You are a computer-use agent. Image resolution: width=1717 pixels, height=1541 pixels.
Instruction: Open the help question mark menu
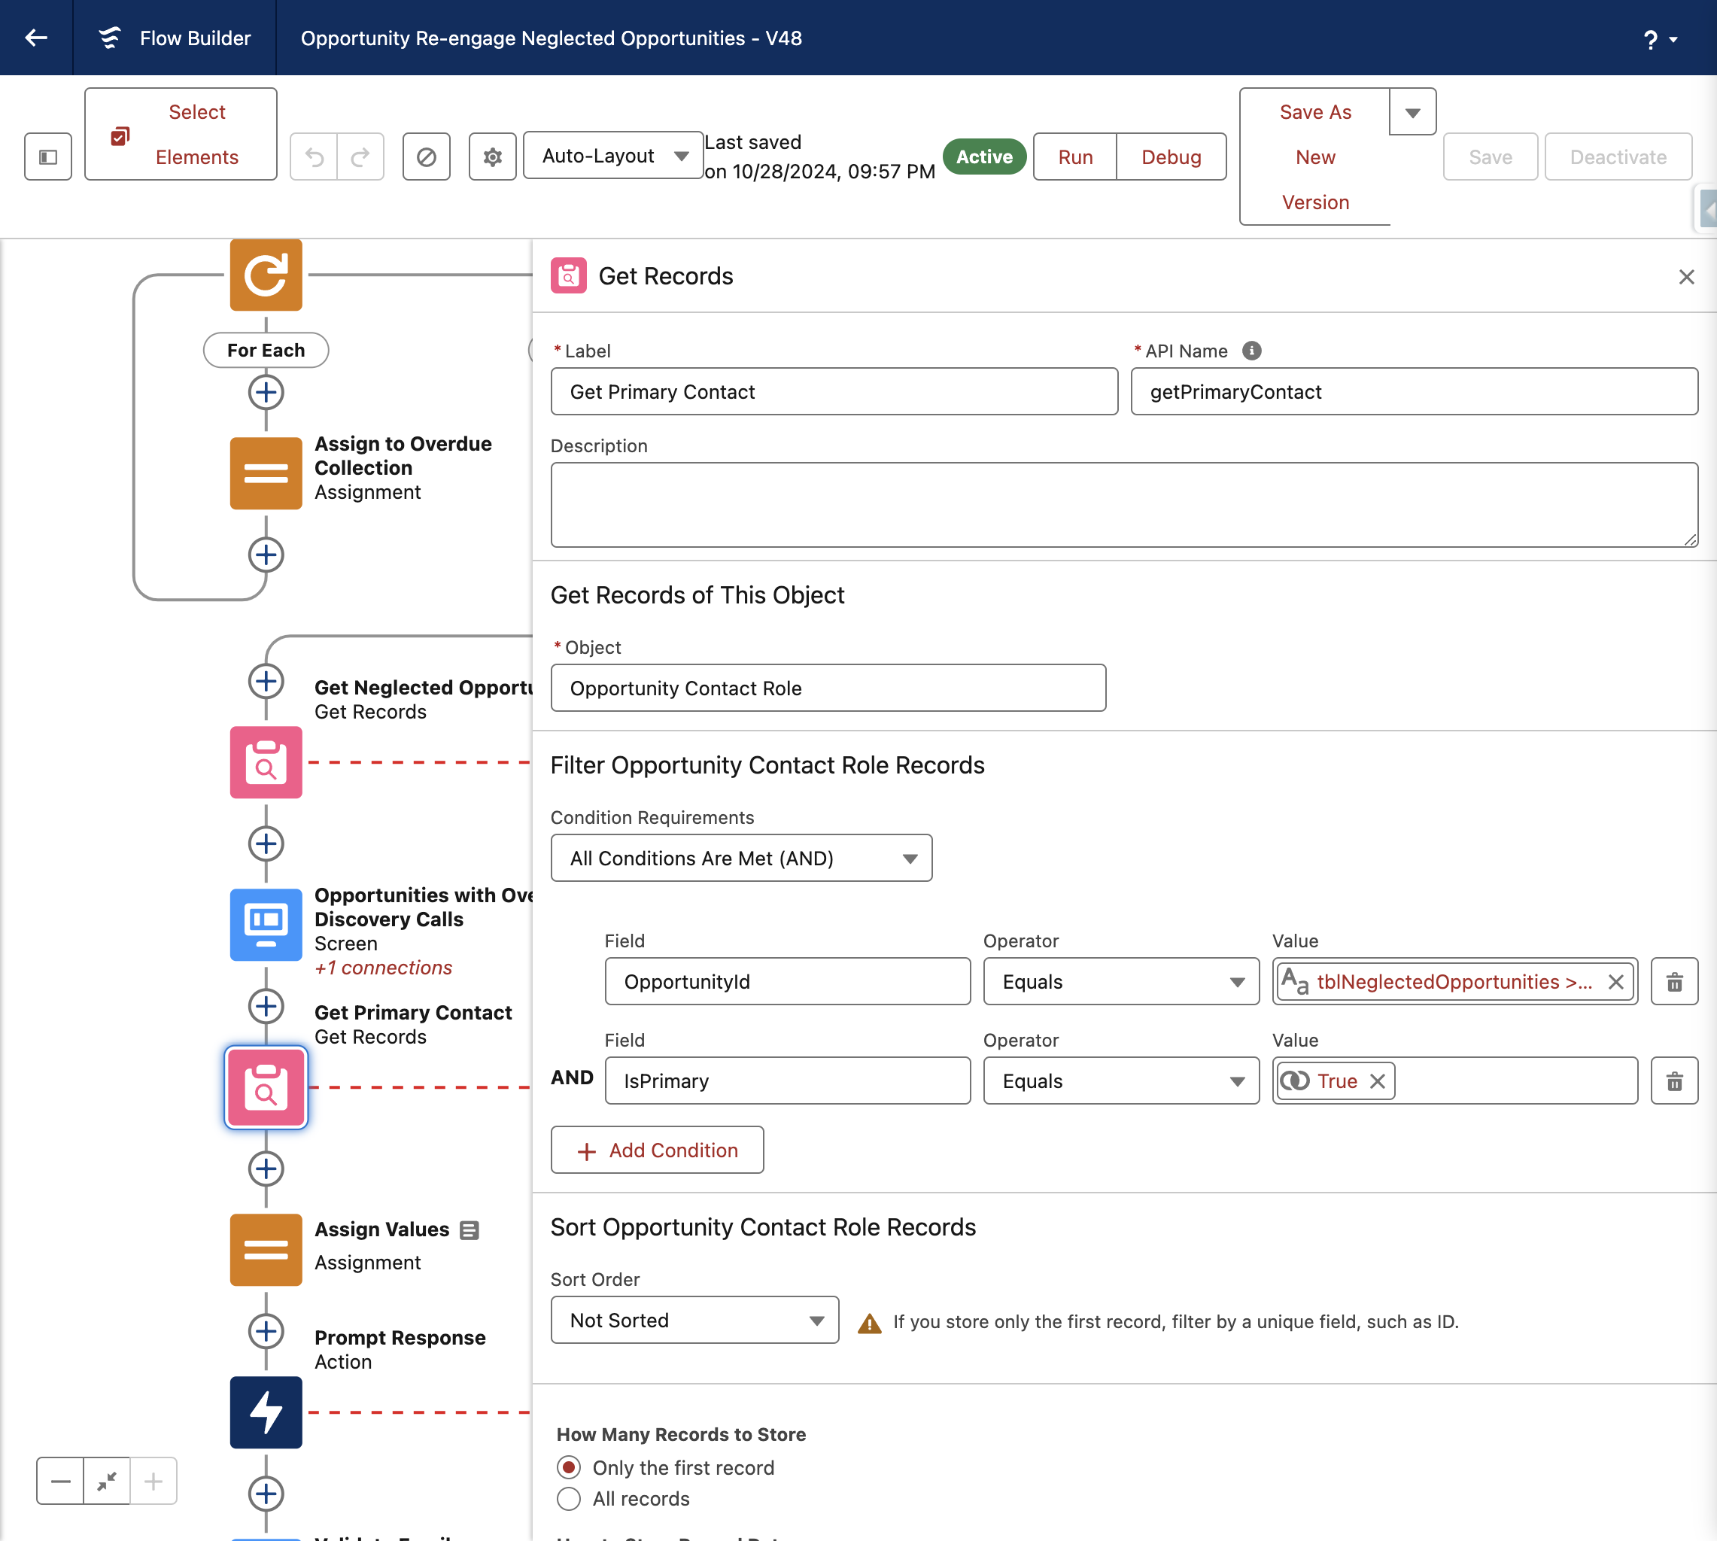click(x=1659, y=39)
